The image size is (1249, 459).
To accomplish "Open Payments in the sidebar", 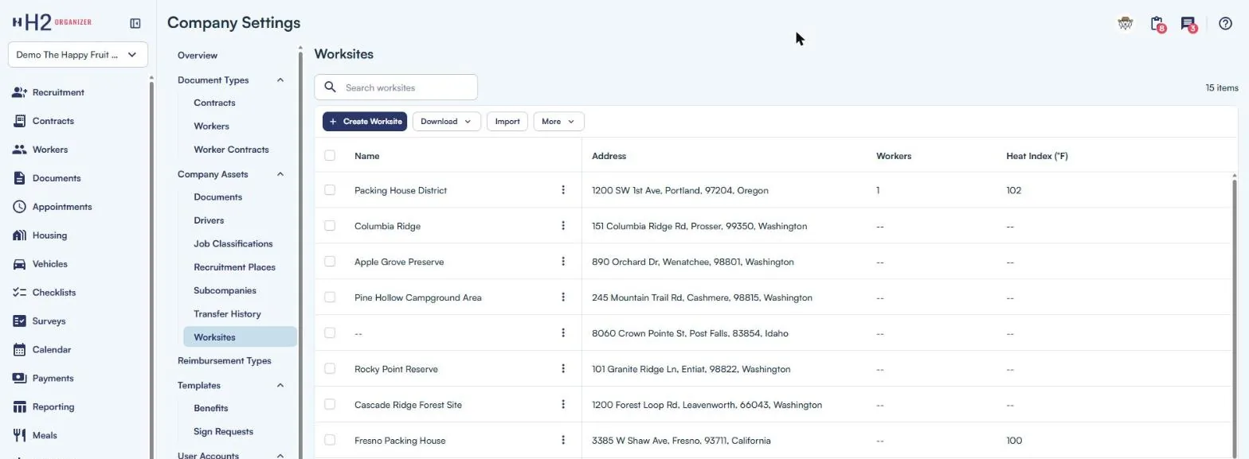I will click(x=53, y=379).
